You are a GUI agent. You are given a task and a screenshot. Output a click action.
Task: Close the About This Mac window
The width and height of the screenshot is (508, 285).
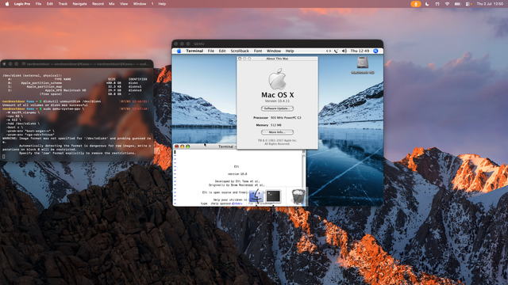pyautogui.click(x=240, y=59)
